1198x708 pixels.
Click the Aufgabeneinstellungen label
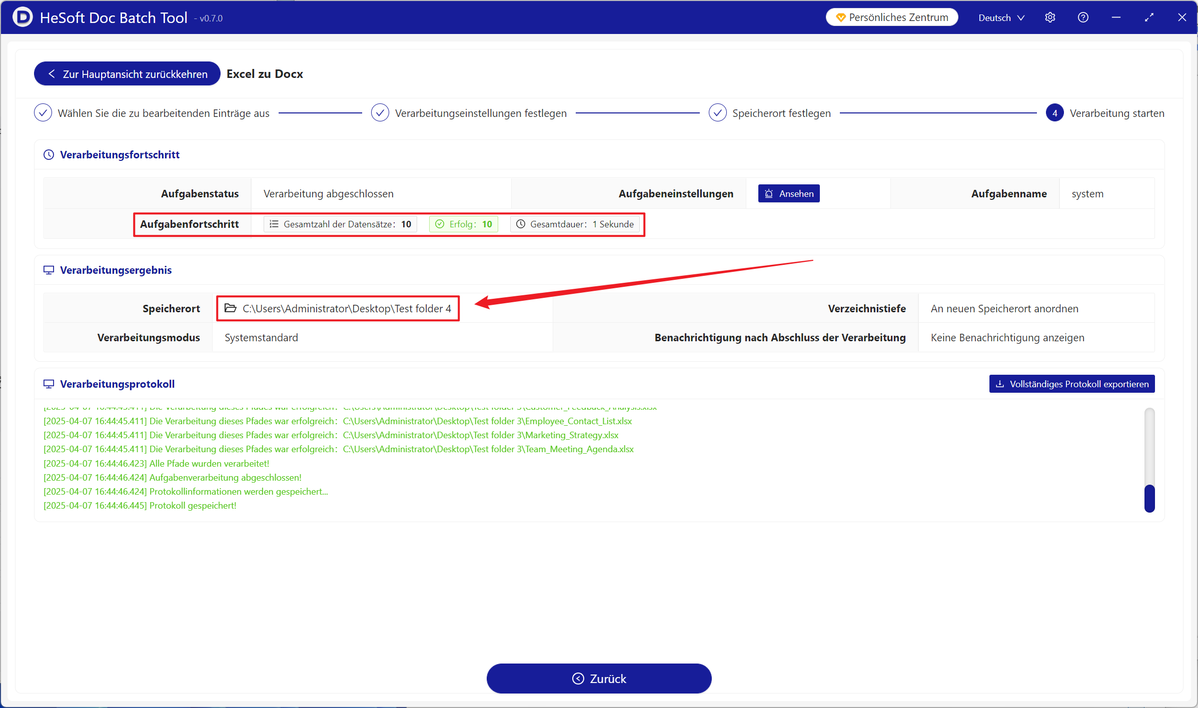pos(676,194)
